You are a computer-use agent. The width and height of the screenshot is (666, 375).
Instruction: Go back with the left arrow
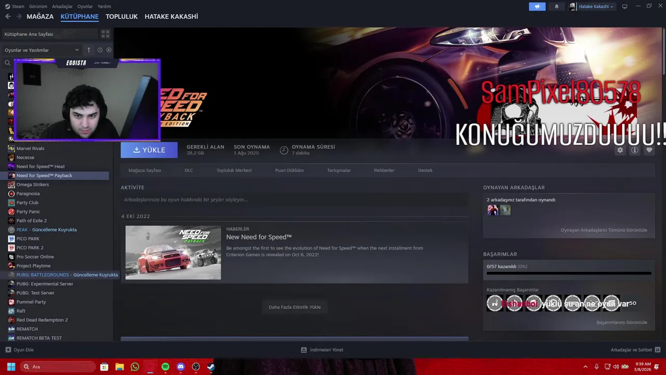tap(8, 17)
